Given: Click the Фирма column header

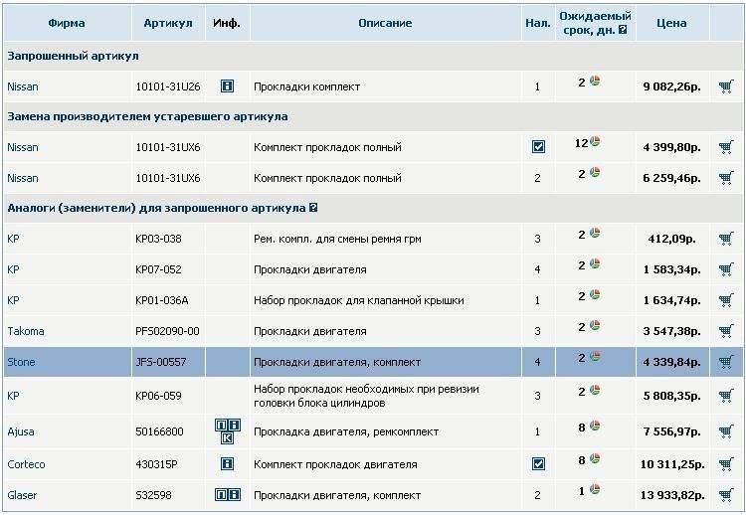Looking at the screenshot, I should click(67, 23).
